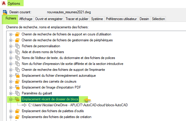The width and height of the screenshot is (186, 121).
Task: Expand the Emplacements des carnets de couleurs node
Action: click(11, 81)
